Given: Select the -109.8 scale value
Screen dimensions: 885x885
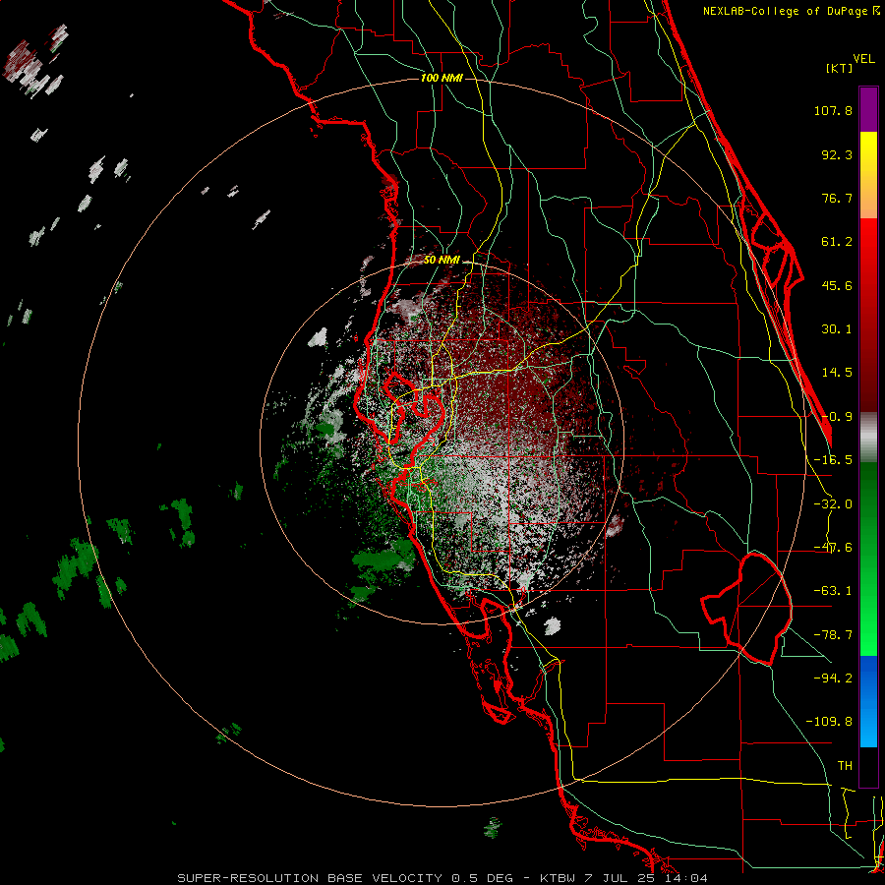Looking at the screenshot, I should pyautogui.click(x=829, y=722).
